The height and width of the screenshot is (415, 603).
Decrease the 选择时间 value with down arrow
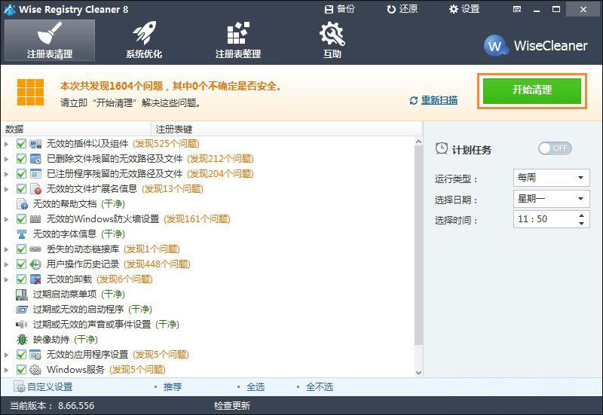(x=581, y=223)
